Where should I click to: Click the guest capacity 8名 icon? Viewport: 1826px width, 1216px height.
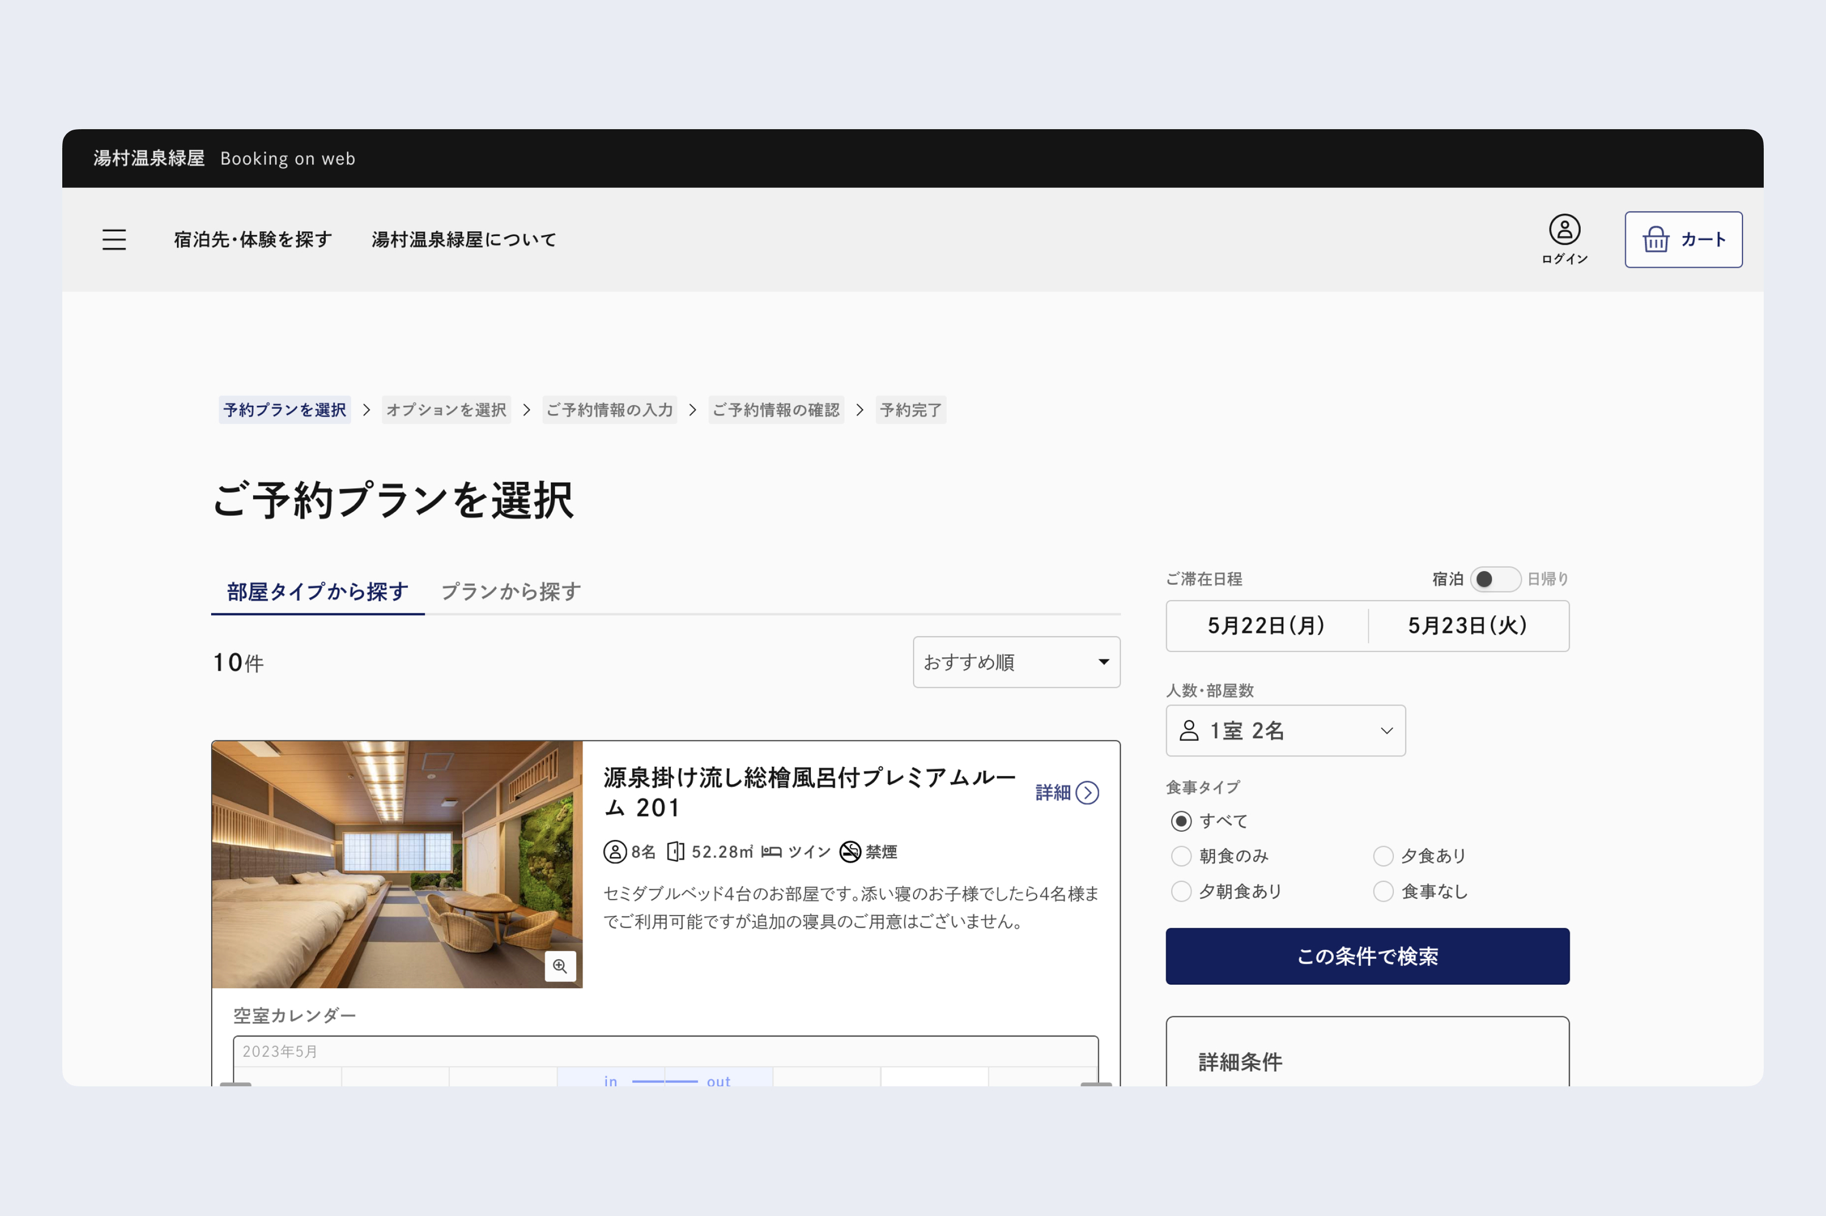click(x=614, y=851)
